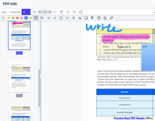Select the replace text arrow tool
This screenshot has height=121, width=155.
(x=80, y=18)
